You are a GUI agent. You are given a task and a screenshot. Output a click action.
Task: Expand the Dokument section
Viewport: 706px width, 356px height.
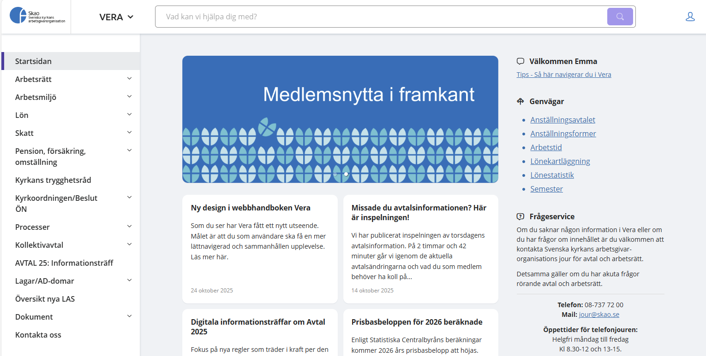pyautogui.click(x=130, y=316)
